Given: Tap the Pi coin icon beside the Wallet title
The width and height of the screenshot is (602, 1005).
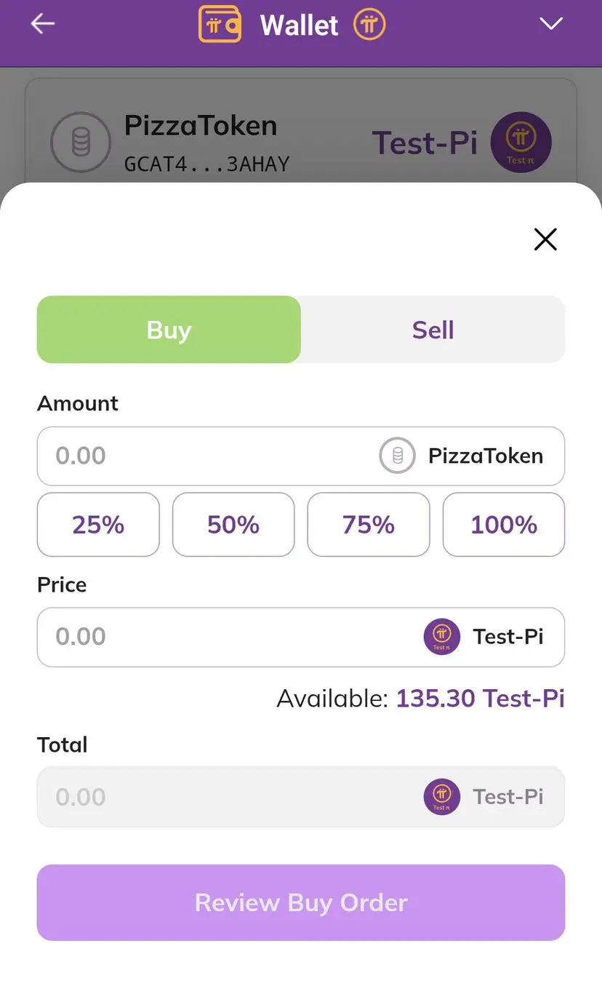Looking at the screenshot, I should [369, 25].
